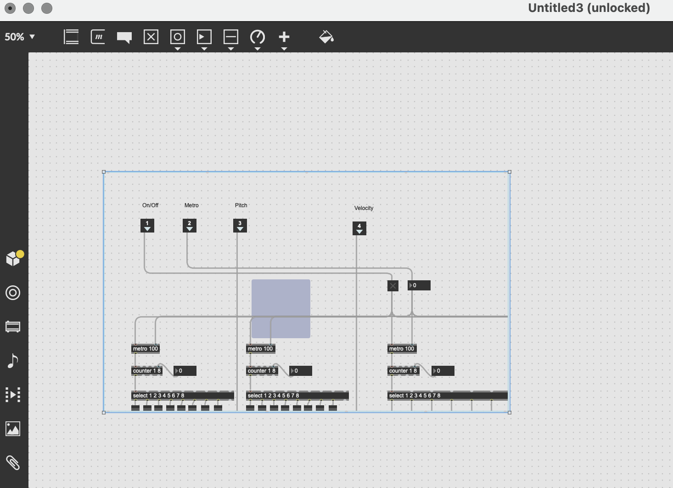
Task: Click the toggle object icon in toolbar
Action: coord(151,37)
